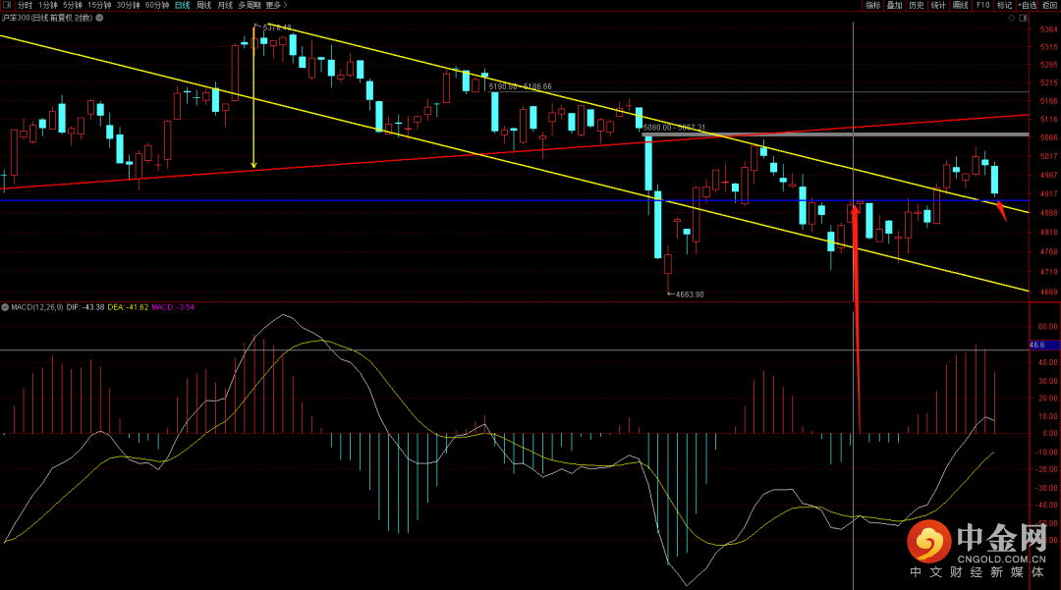Switch to 周线 weekly chart

pyautogui.click(x=203, y=5)
